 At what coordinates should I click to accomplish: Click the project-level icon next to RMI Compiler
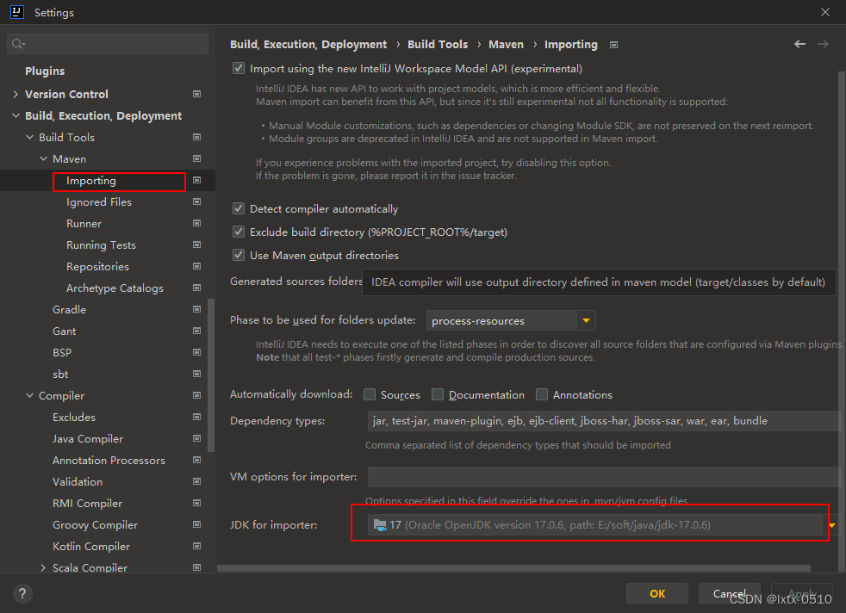pyautogui.click(x=197, y=503)
